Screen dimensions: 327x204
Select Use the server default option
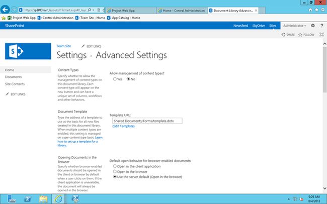(x=115, y=177)
